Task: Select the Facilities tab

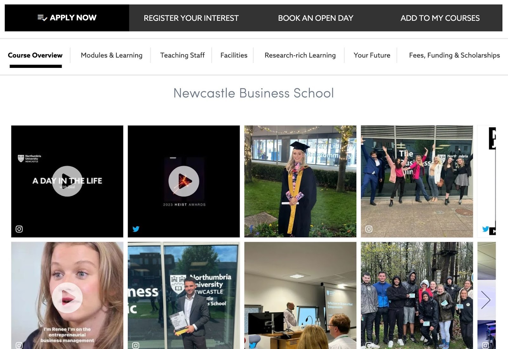Action: 234,55
